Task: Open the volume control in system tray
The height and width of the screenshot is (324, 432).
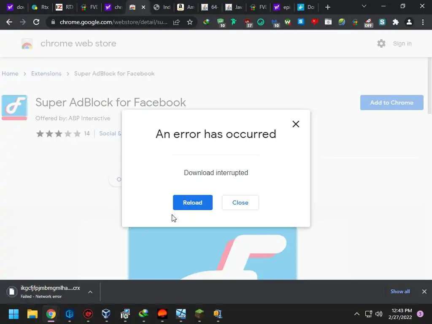Action: tap(379, 314)
